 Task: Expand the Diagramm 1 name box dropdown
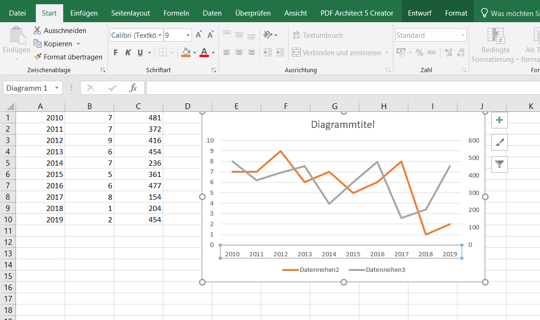57,88
